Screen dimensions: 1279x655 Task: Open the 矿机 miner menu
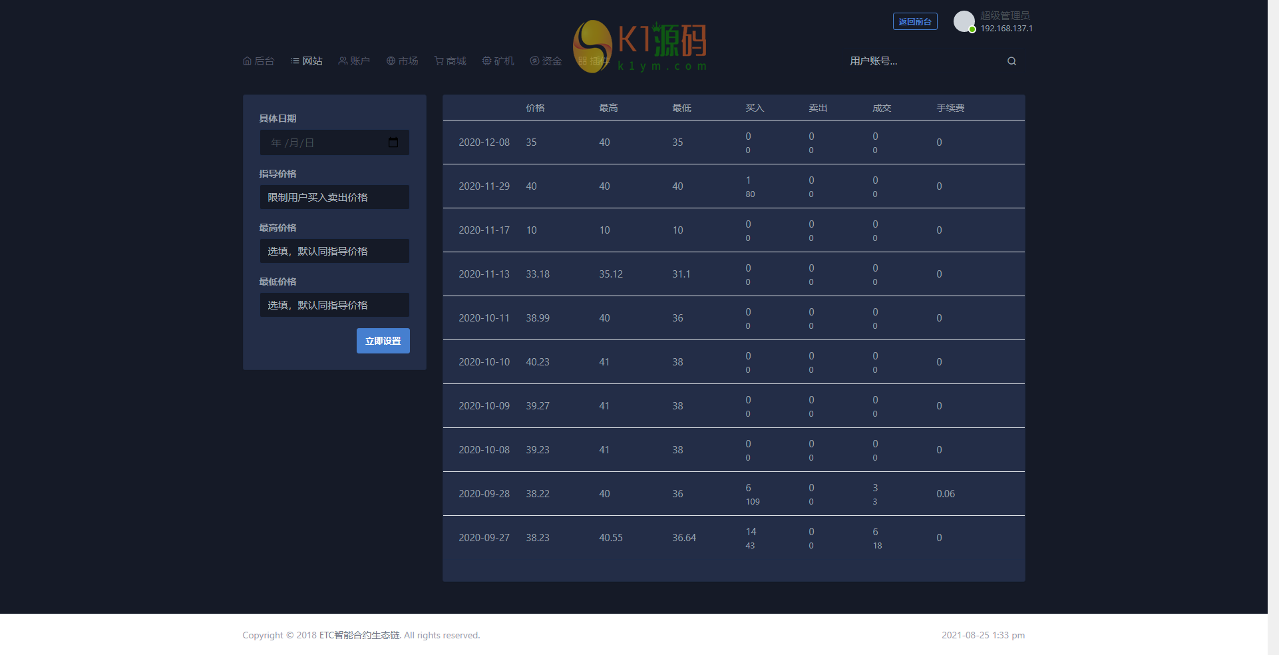[x=498, y=61]
